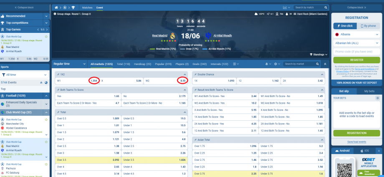
Task: Click the weather cloud icon
Action: pyautogui.click(x=256, y=14)
